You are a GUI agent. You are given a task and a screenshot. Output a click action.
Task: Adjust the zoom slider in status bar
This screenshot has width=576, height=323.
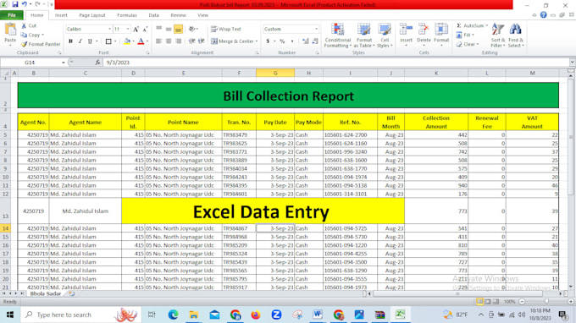pos(546,301)
